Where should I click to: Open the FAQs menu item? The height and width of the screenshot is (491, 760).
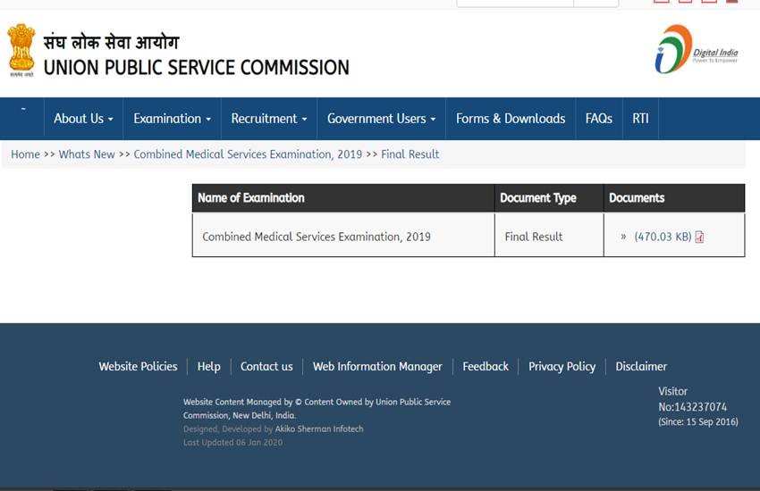598,119
